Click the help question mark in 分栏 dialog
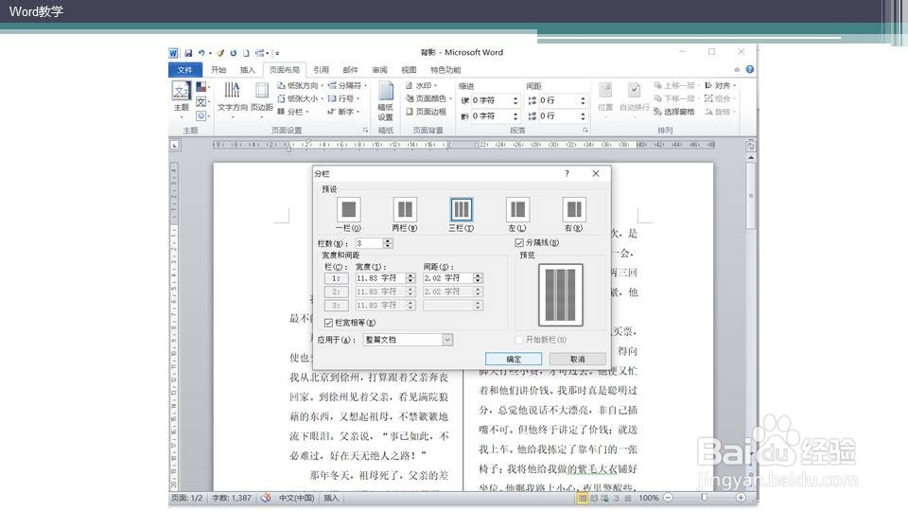 point(567,173)
